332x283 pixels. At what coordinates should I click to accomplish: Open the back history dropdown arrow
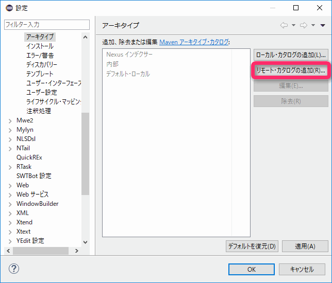(x=293, y=25)
